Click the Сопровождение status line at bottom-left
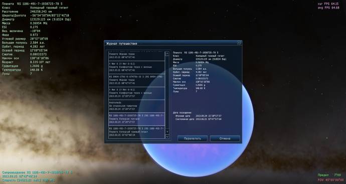 (37, 172)
